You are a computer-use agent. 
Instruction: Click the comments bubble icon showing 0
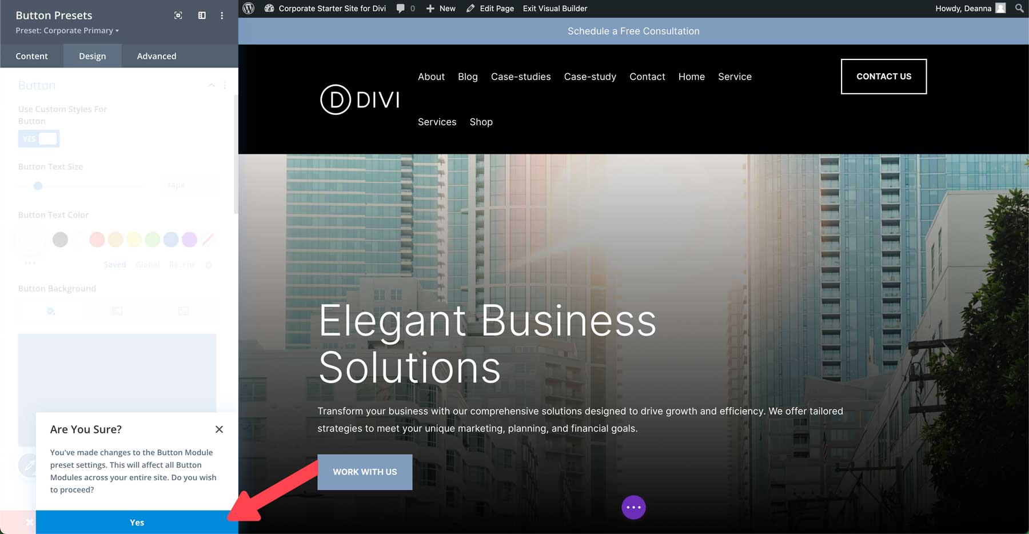click(405, 8)
